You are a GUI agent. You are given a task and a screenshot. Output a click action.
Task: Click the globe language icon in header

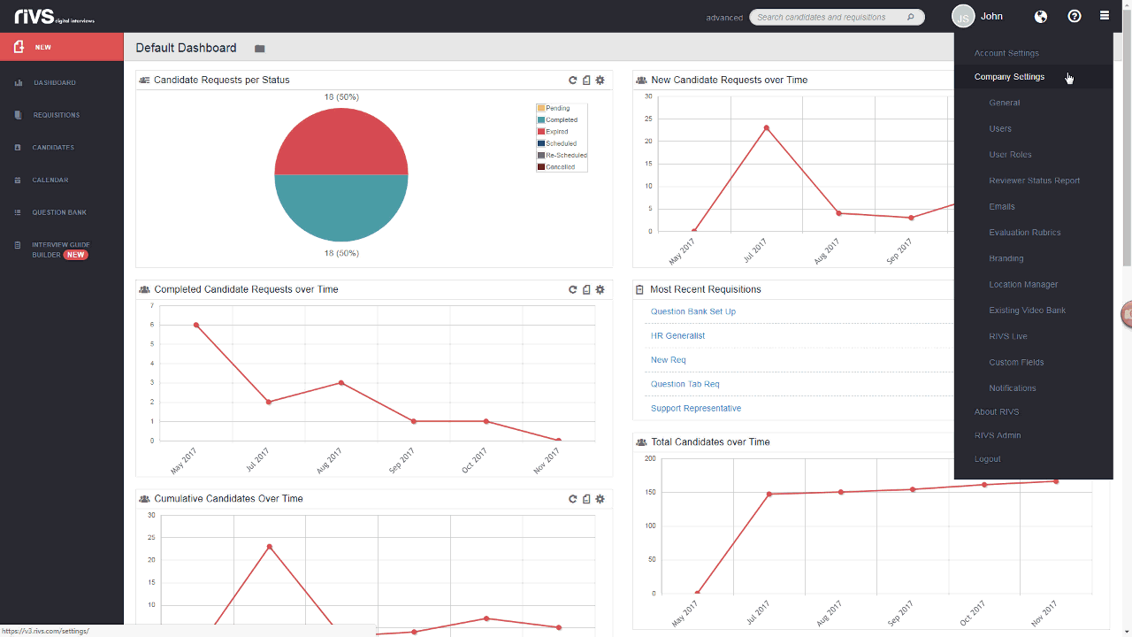(x=1041, y=16)
